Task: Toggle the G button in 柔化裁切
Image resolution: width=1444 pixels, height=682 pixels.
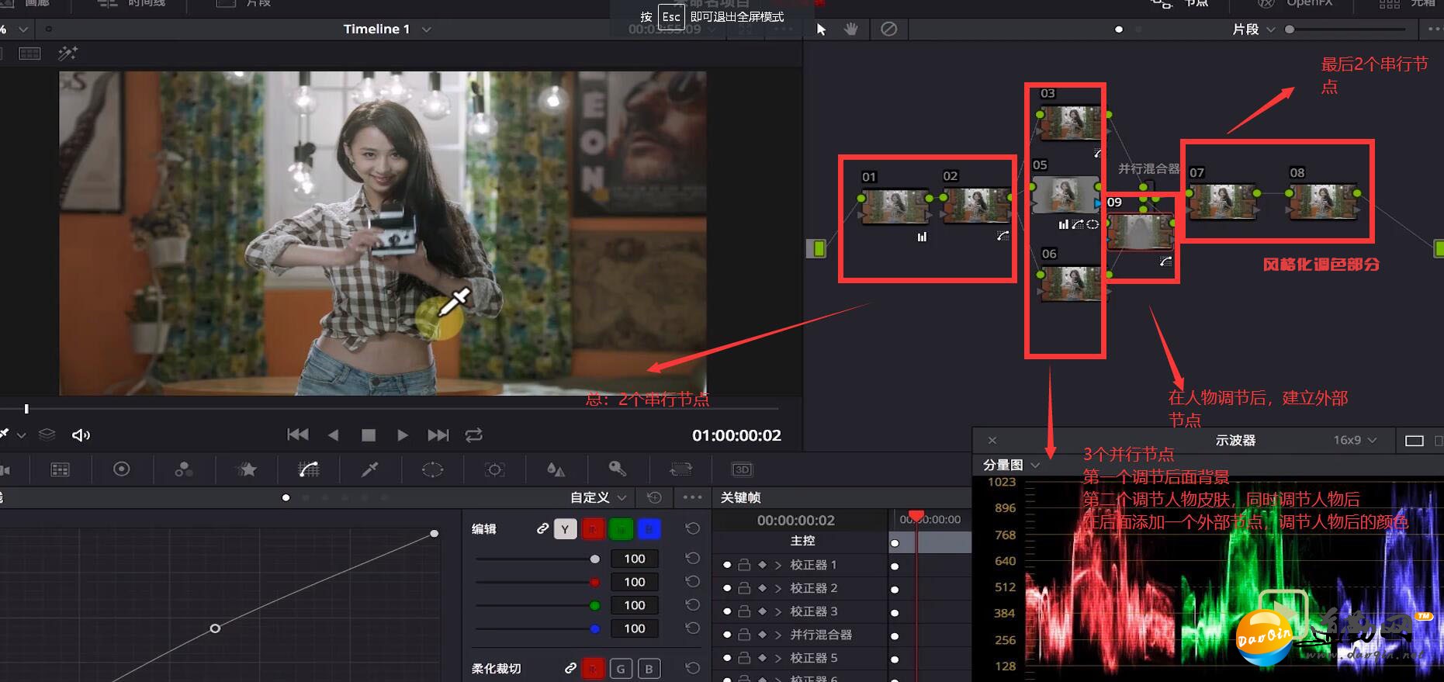Action: tap(621, 668)
